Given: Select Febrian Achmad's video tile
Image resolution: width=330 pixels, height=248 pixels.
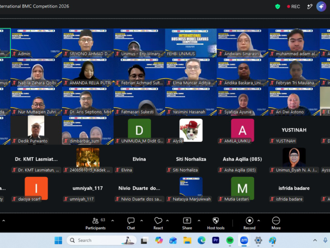Looking at the screenshot, I should pyautogui.click(x=139, y=72).
